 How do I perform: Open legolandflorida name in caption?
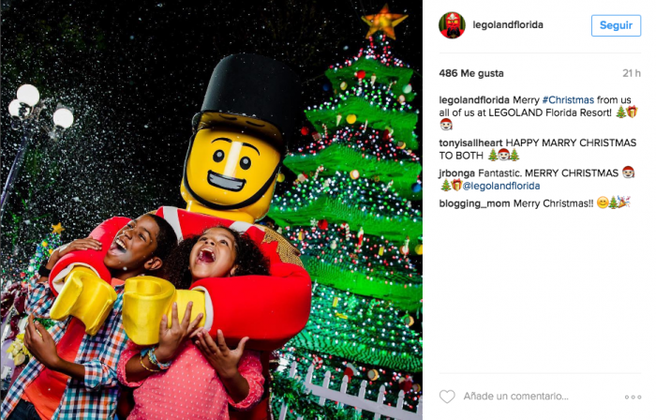[474, 100]
